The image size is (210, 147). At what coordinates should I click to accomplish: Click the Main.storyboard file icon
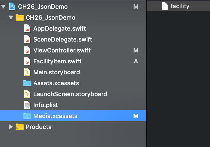tap(27, 72)
